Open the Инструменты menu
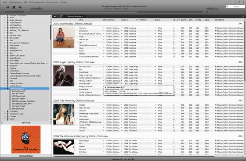The width and height of the screenshot is (246, 161). pyautogui.click(x=52, y=2)
